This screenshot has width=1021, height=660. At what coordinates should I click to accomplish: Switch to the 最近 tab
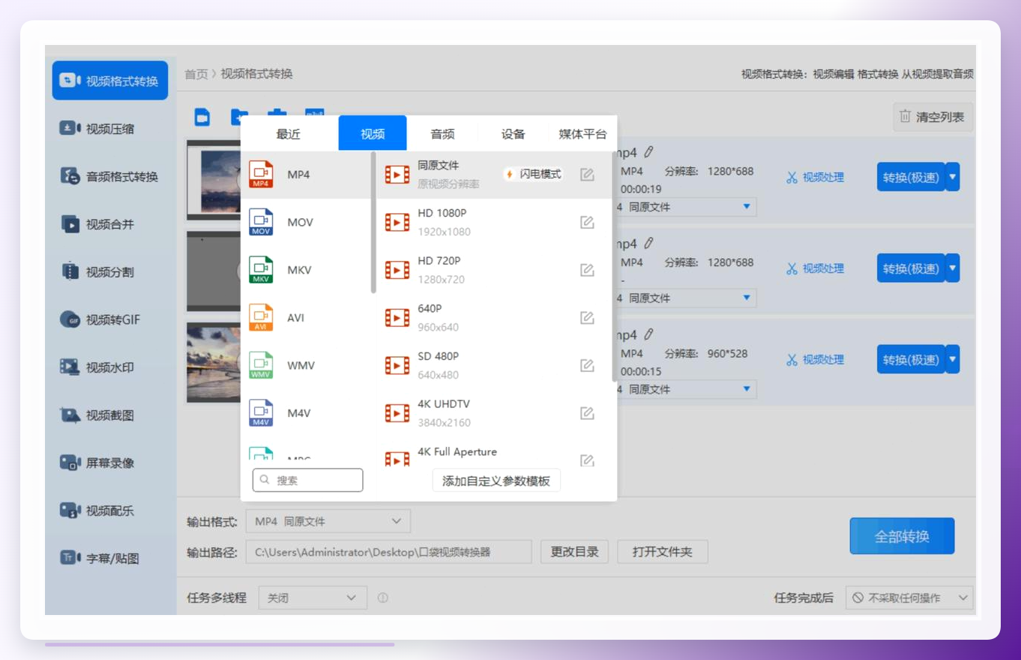pyautogui.click(x=289, y=133)
